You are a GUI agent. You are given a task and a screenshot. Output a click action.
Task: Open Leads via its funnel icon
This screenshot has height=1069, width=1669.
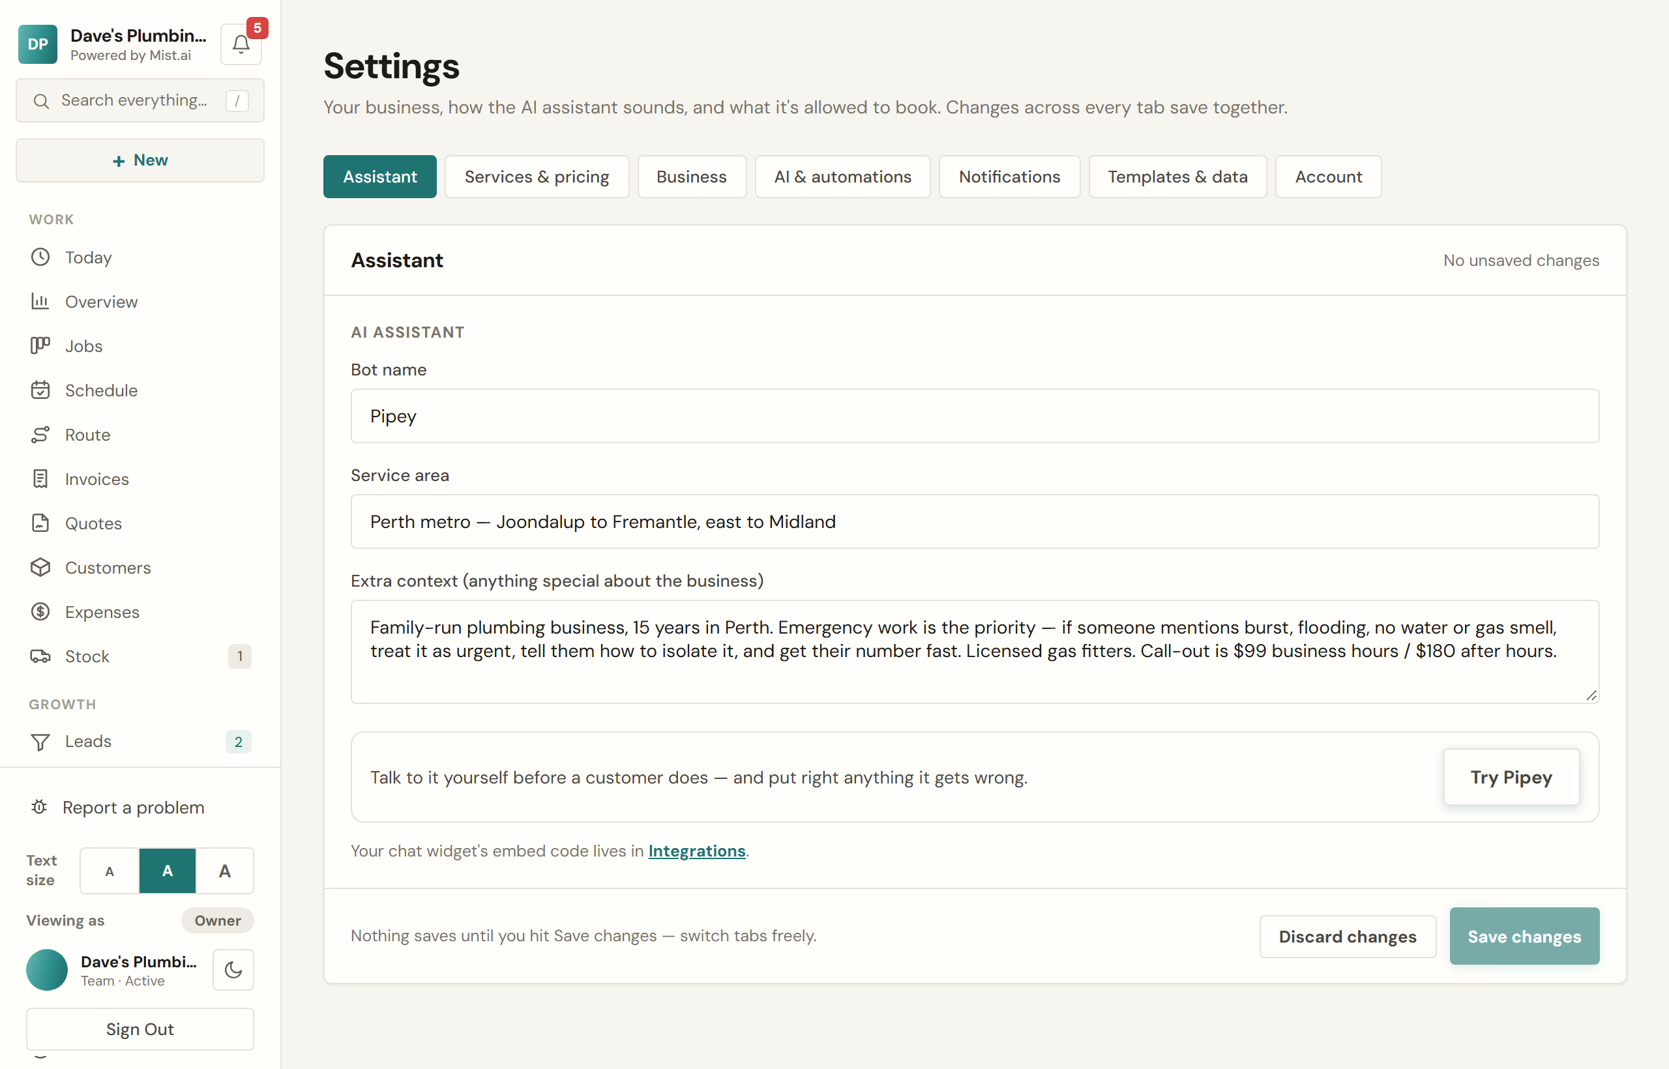pyautogui.click(x=40, y=741)
